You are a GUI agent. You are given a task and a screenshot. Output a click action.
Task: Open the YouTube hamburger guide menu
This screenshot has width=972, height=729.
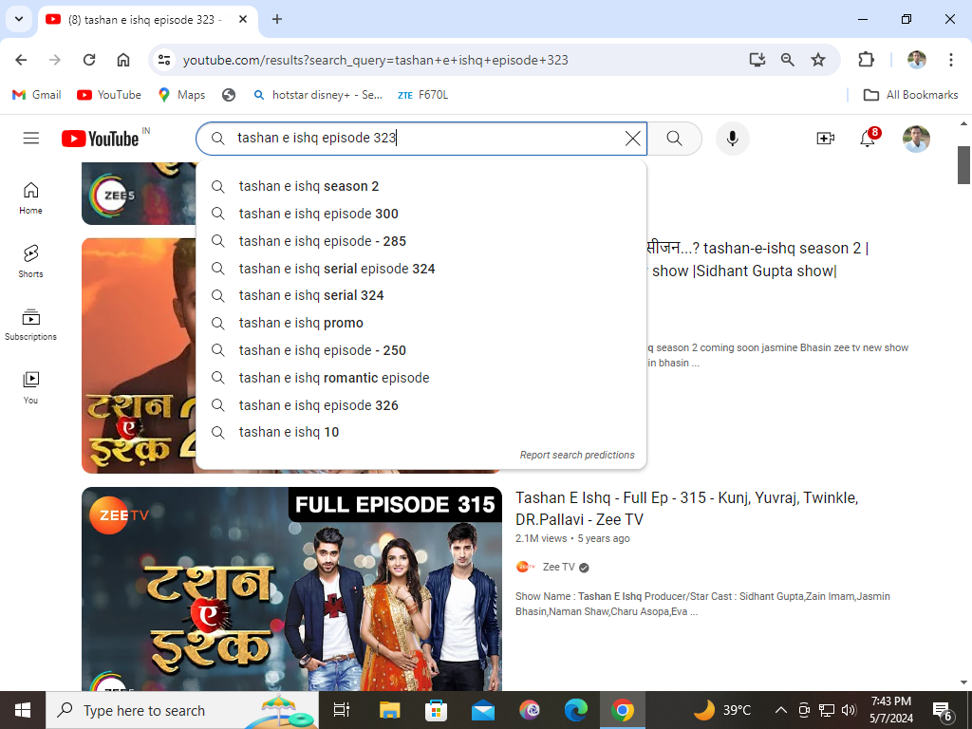coord(31,139)
